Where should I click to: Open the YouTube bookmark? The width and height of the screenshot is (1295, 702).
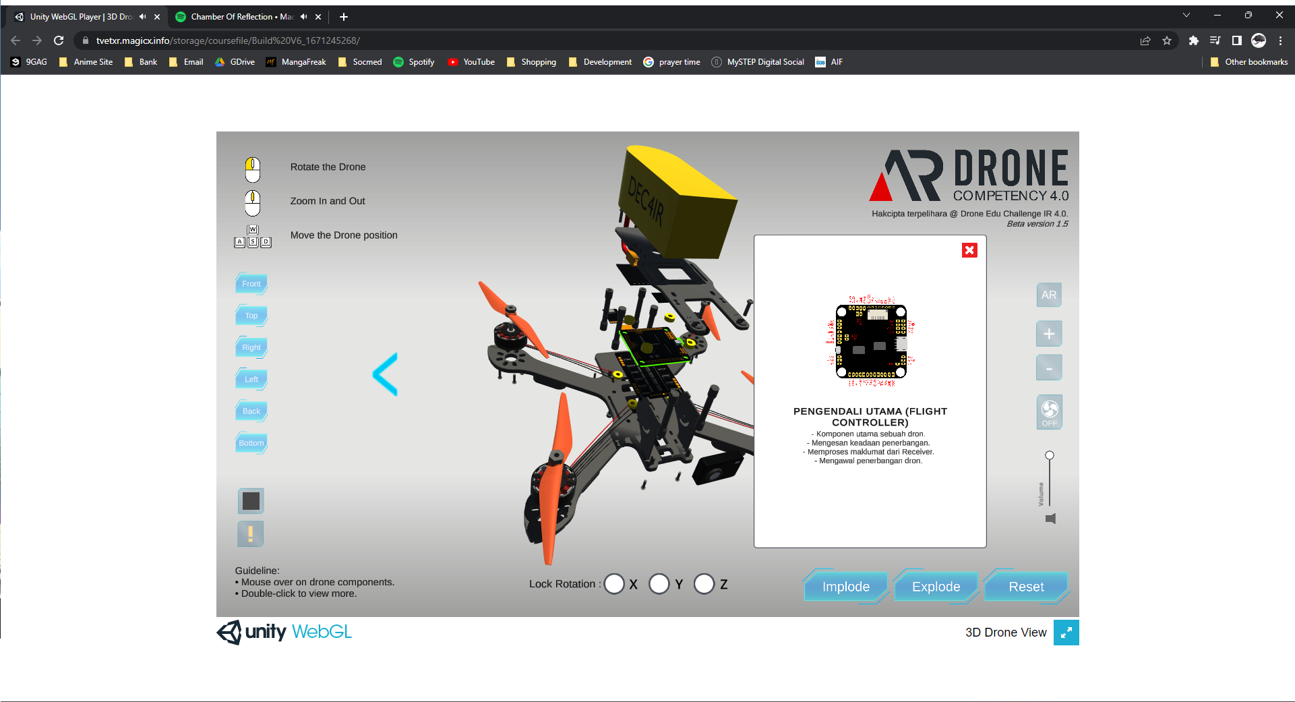(471, 62)
